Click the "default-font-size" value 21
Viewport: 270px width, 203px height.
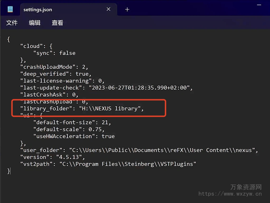[105, 122]
